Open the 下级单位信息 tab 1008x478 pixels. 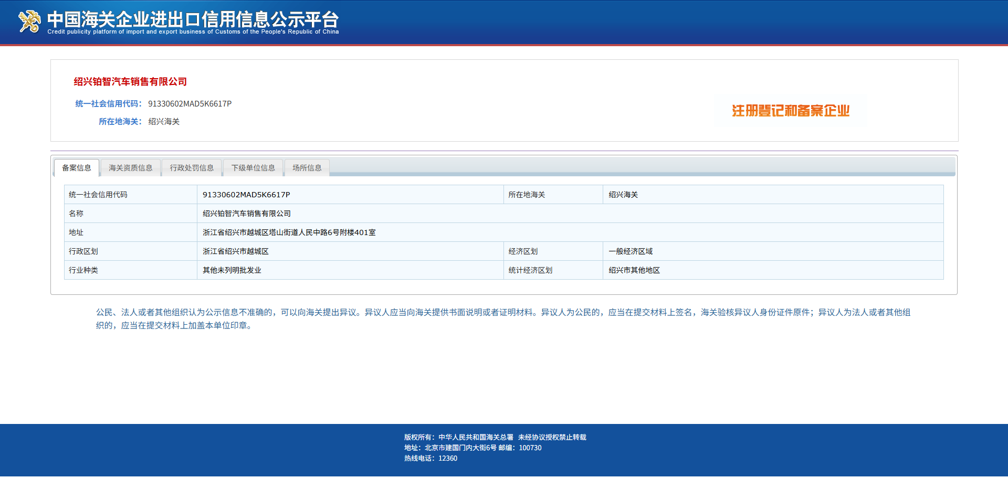[x=253, y=168]
